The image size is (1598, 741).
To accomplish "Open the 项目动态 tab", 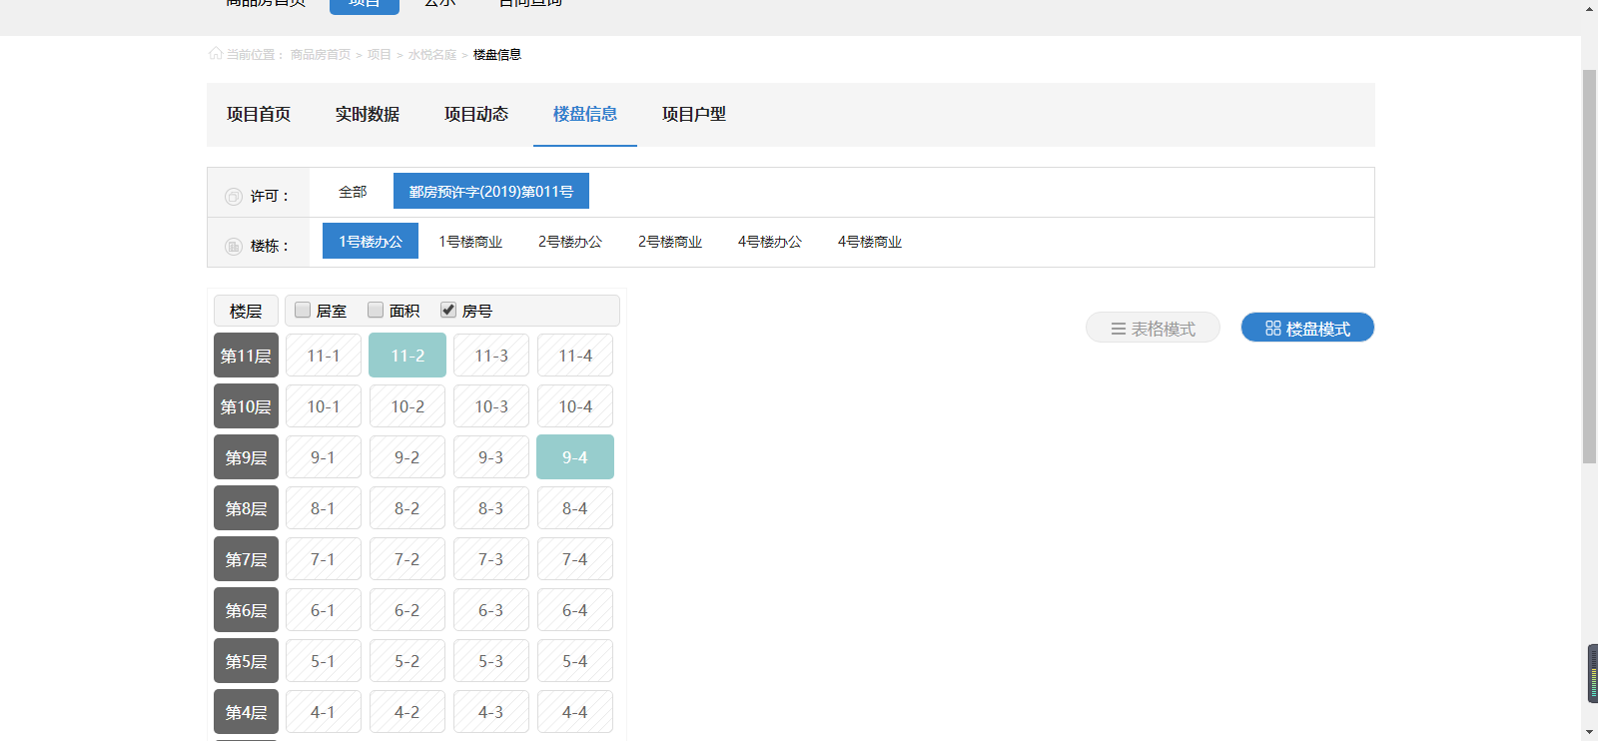I will tap(476, 115).
